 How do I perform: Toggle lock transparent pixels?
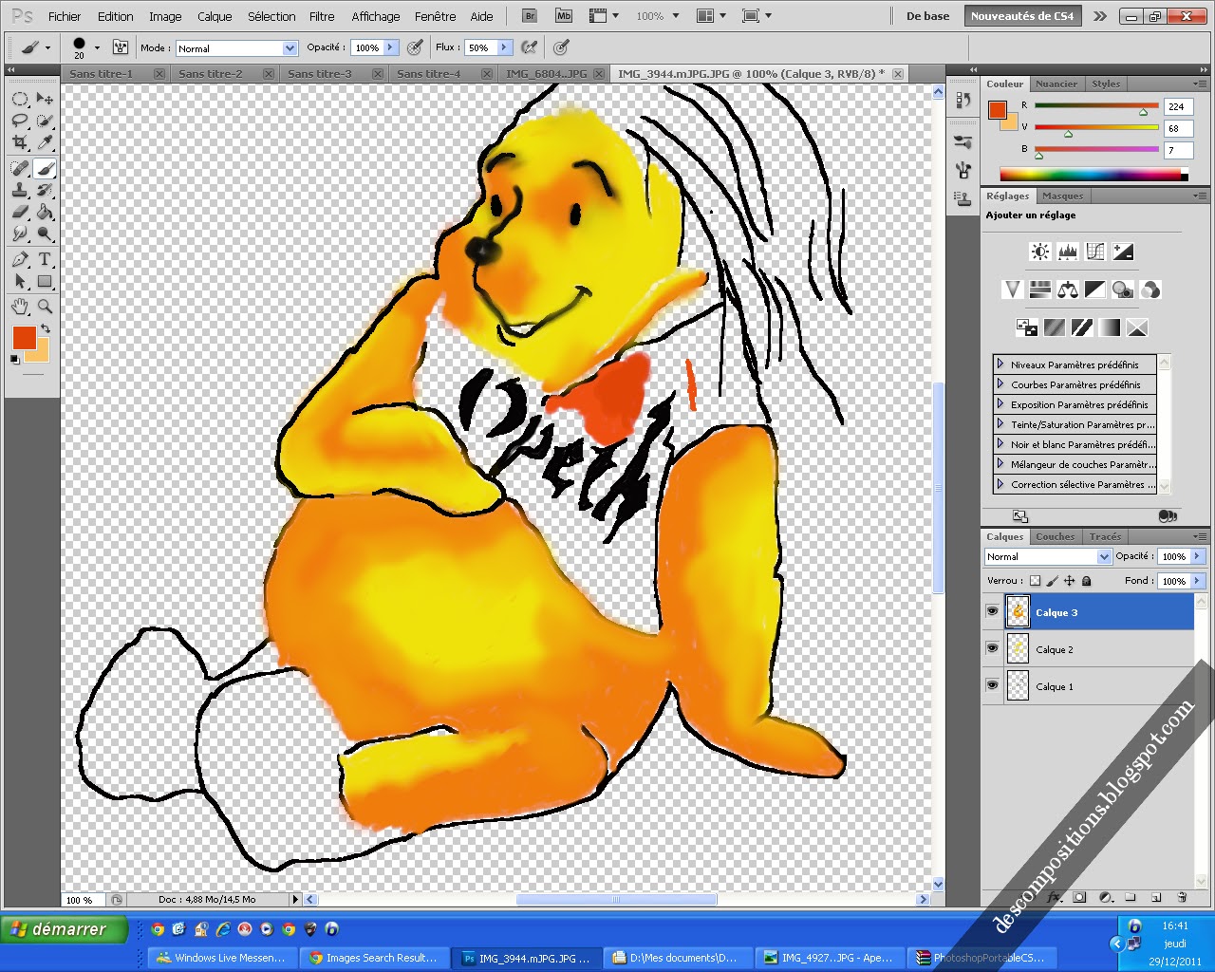tap(1035, 581)
